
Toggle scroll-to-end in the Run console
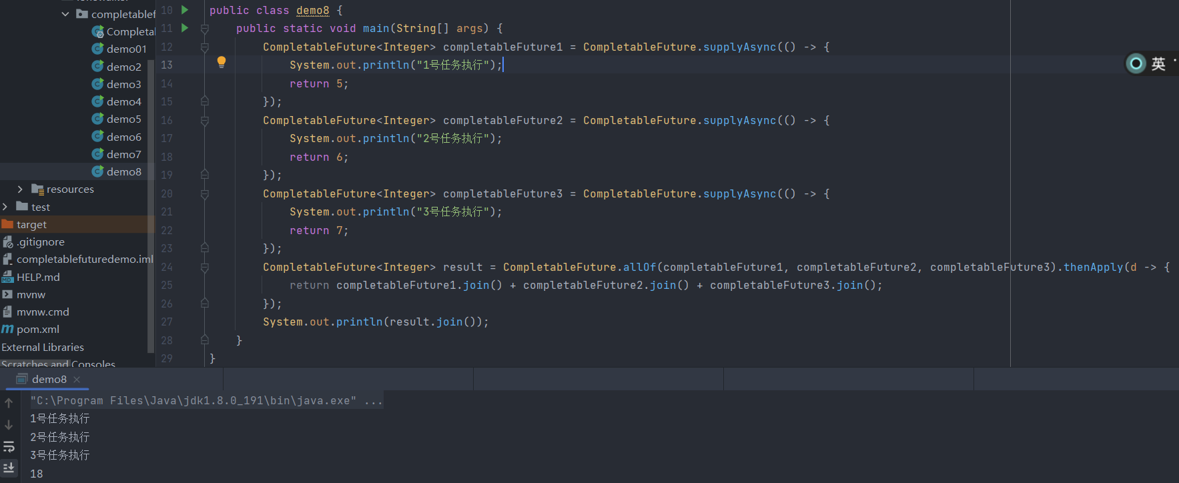pos(9,468)
